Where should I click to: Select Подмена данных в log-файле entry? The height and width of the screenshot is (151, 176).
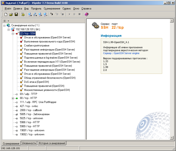tap(51, 58)
